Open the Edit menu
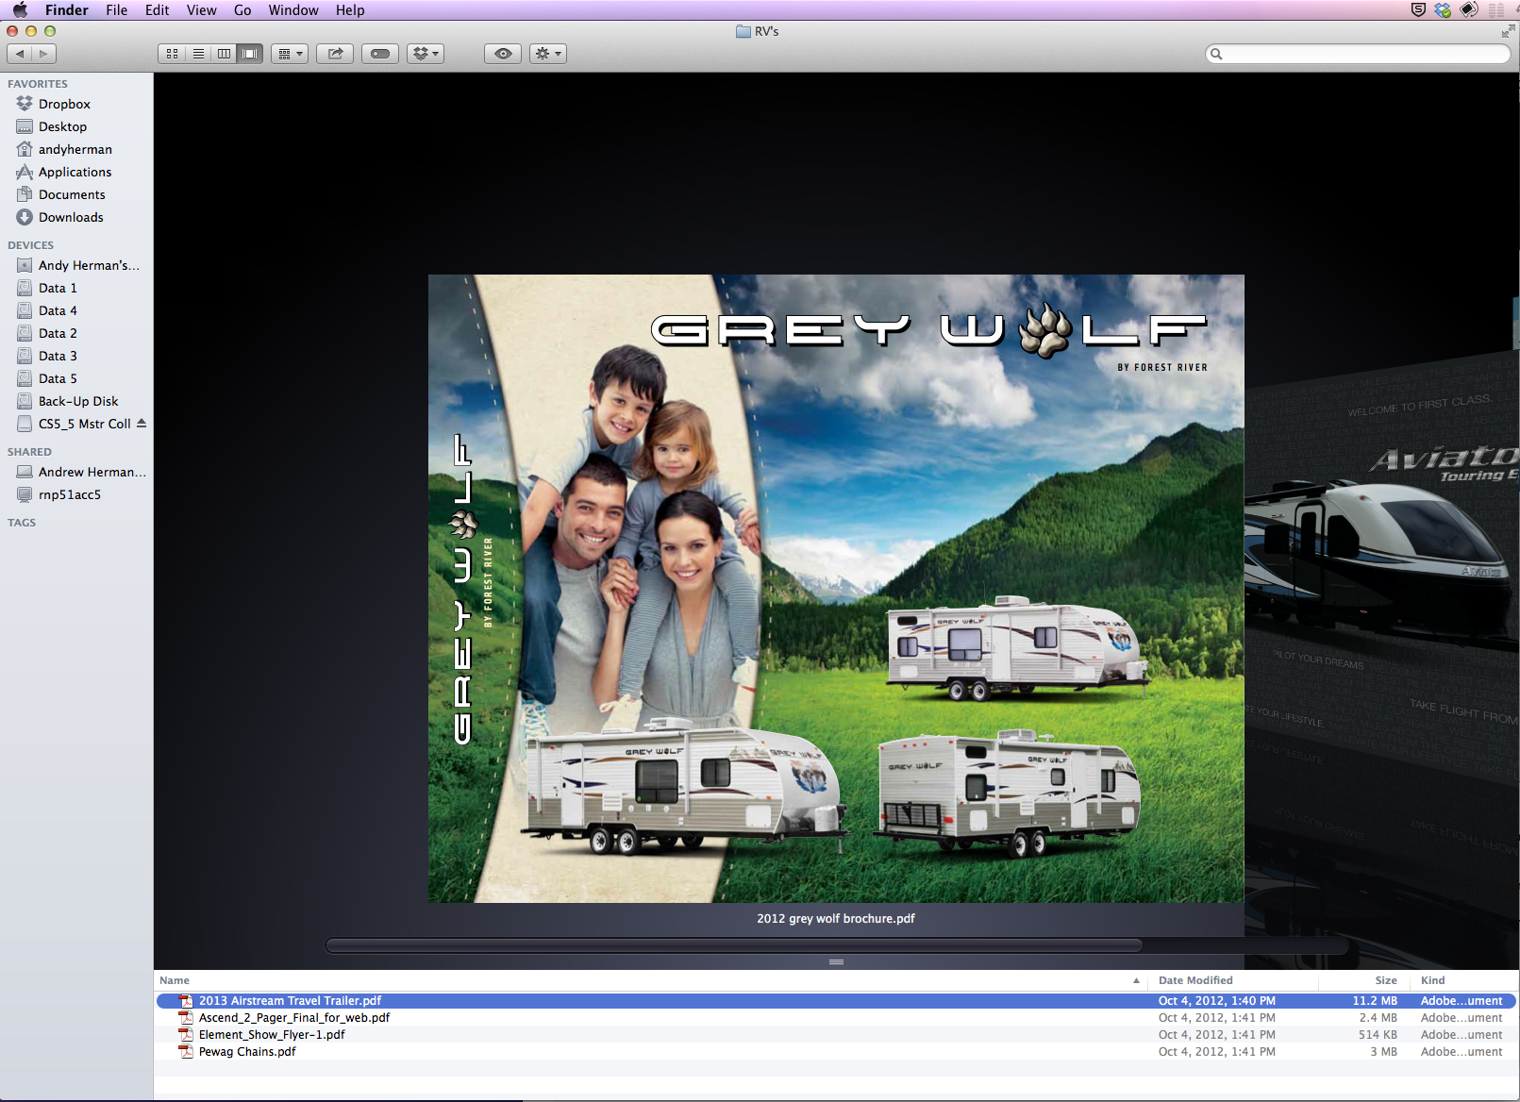This screenshot has height=1102, width=1520. coord(158,10)
